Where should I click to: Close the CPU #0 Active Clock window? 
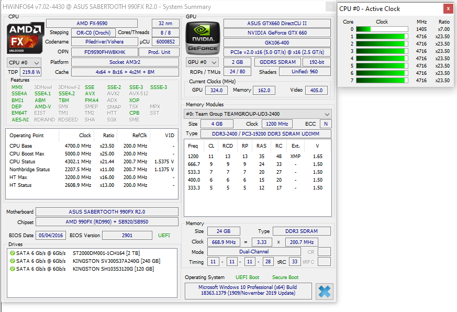(448, 9)
